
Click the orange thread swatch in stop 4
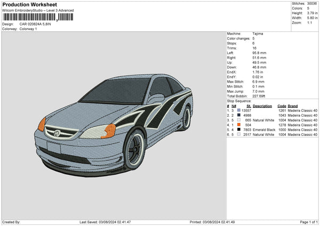[239, 125]
